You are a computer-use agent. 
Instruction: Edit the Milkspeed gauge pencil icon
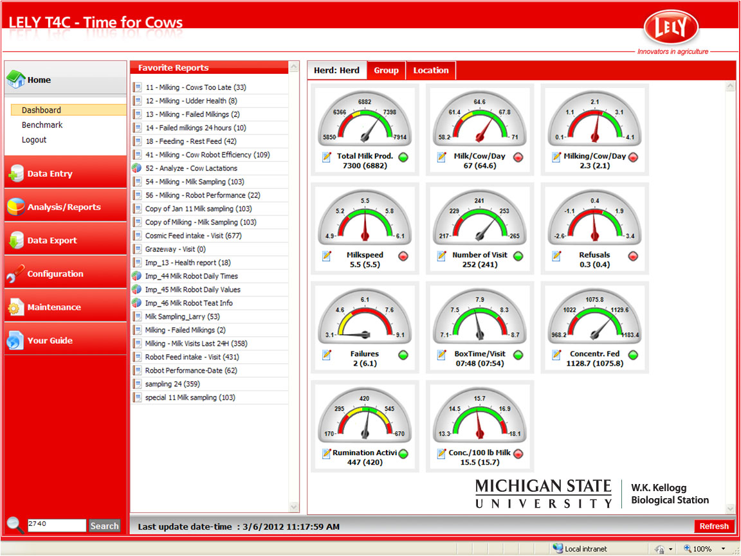pos(327,256)
